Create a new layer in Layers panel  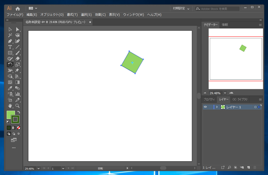click(x=248, y=167)
